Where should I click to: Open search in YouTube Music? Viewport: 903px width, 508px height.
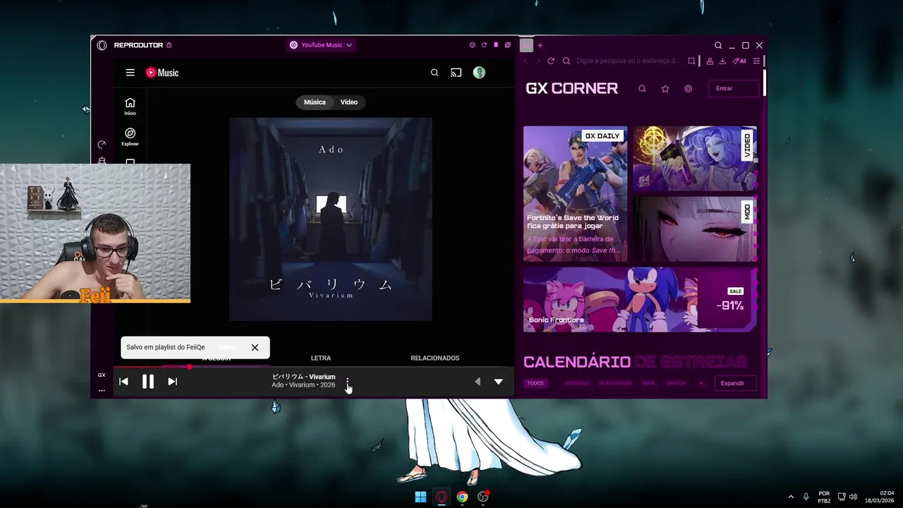[x=435, y=73]
